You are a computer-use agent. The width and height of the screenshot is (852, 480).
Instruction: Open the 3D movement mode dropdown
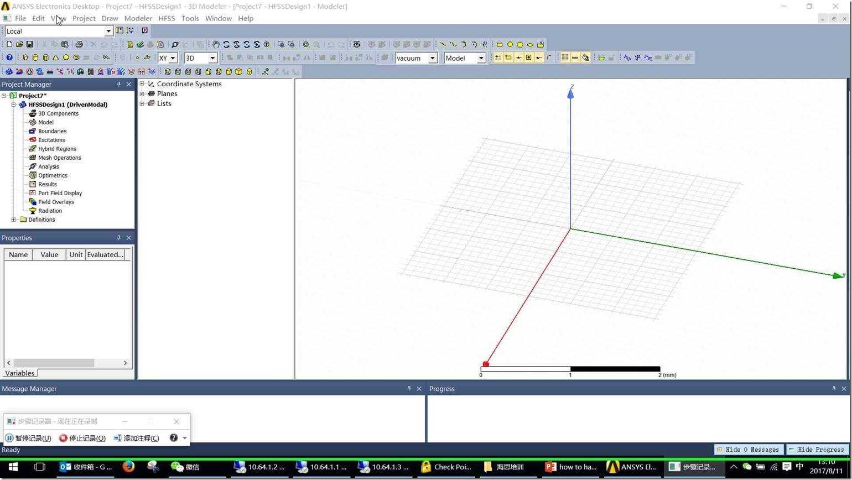[x=212, y=58]
